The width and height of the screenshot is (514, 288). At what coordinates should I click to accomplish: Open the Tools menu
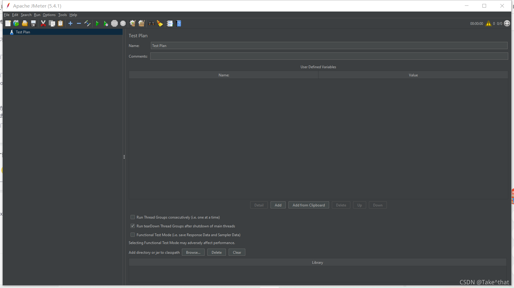[x=63, y=15]
